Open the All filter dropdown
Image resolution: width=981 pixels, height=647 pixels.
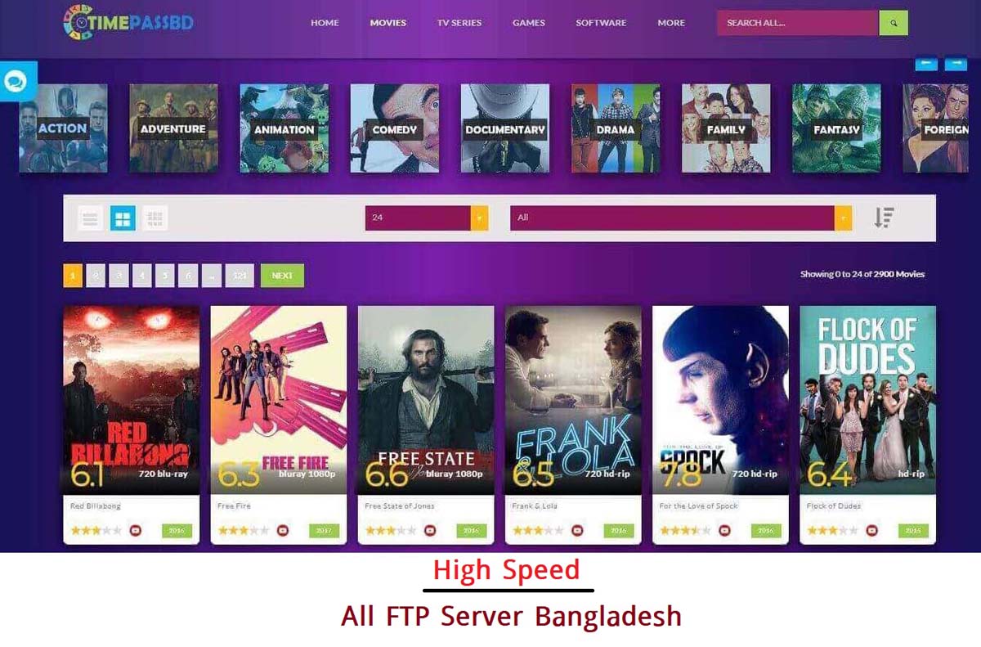(681, 218)
